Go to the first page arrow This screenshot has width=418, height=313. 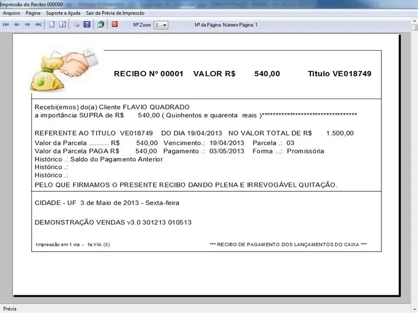point(6,25)
